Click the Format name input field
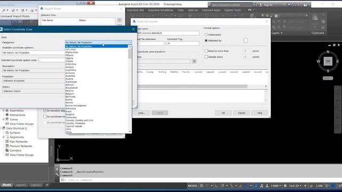Screen dimensions: 342x192 (x=168, y=33)
